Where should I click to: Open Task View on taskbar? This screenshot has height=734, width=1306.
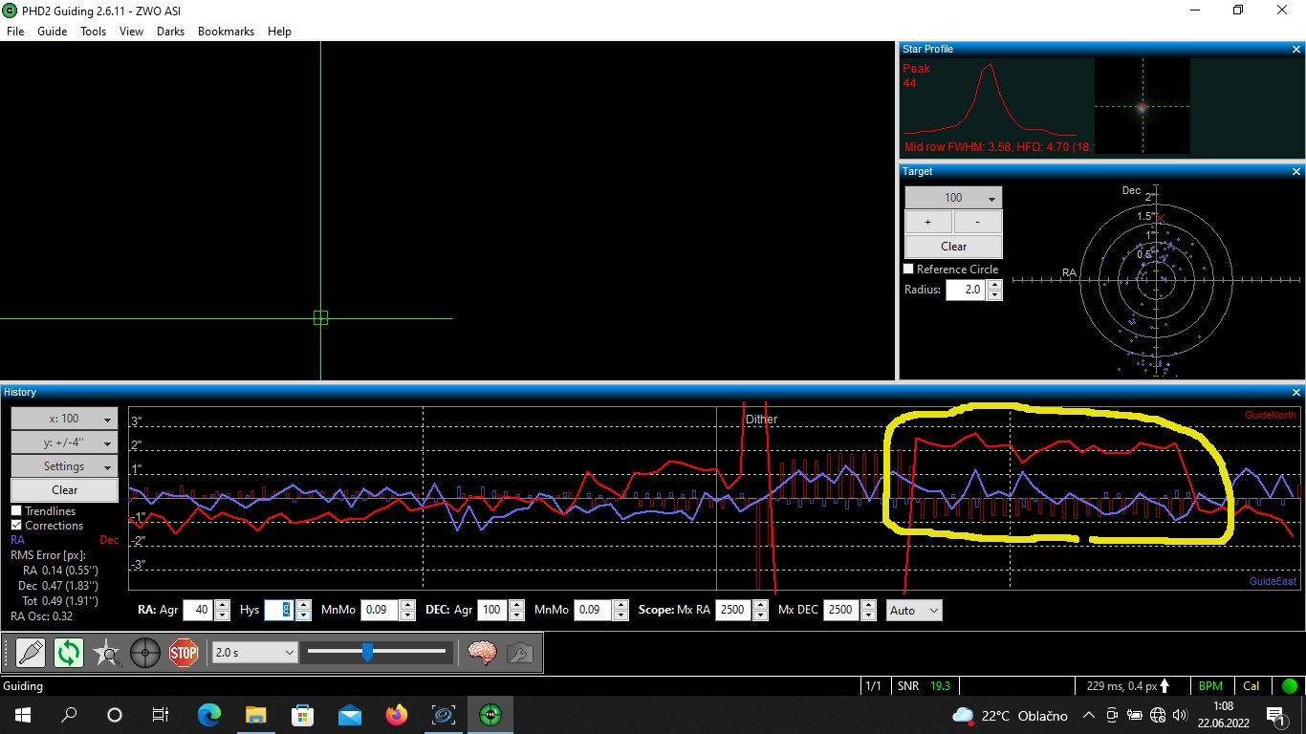pyautogui.click(x=161, y=715)
